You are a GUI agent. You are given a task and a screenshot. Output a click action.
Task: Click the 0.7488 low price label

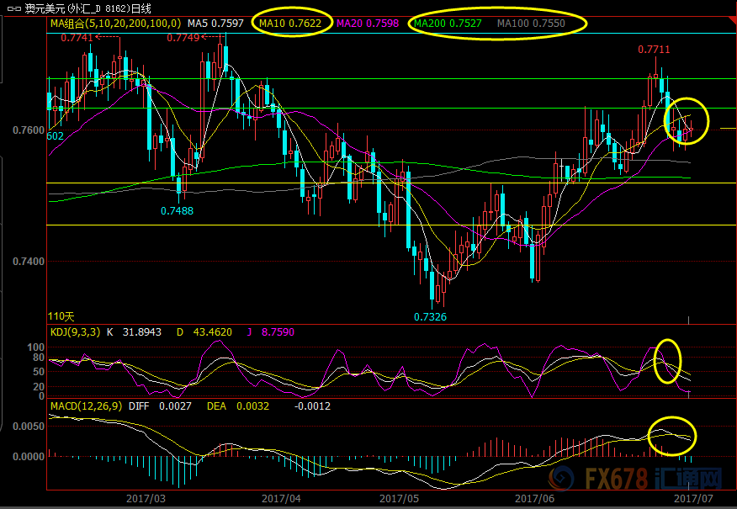177,211
